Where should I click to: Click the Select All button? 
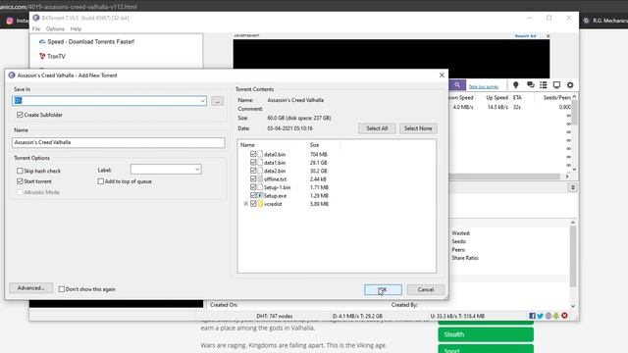[377, 128]
